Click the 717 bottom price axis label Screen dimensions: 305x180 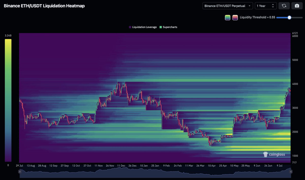294,163
